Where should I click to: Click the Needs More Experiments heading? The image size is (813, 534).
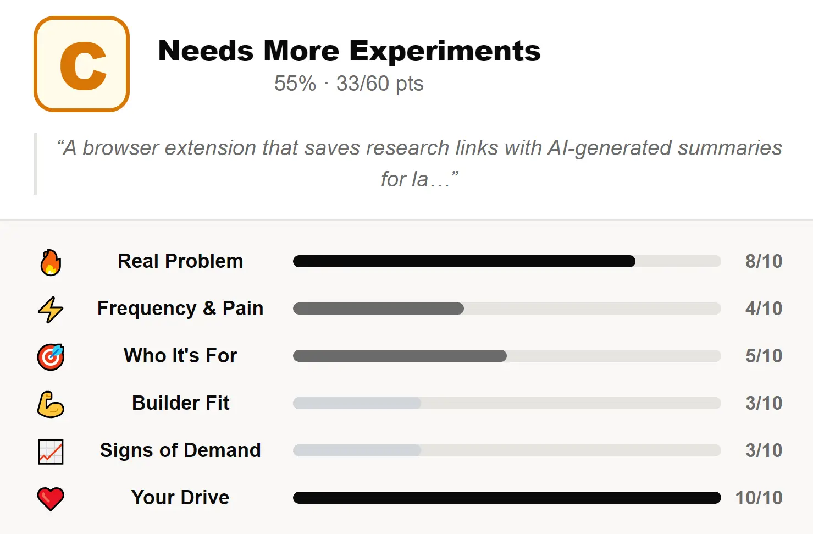[349, 51]
